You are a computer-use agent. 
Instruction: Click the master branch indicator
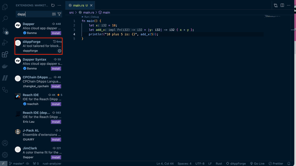pyautogui.click(x=17, y=164)
